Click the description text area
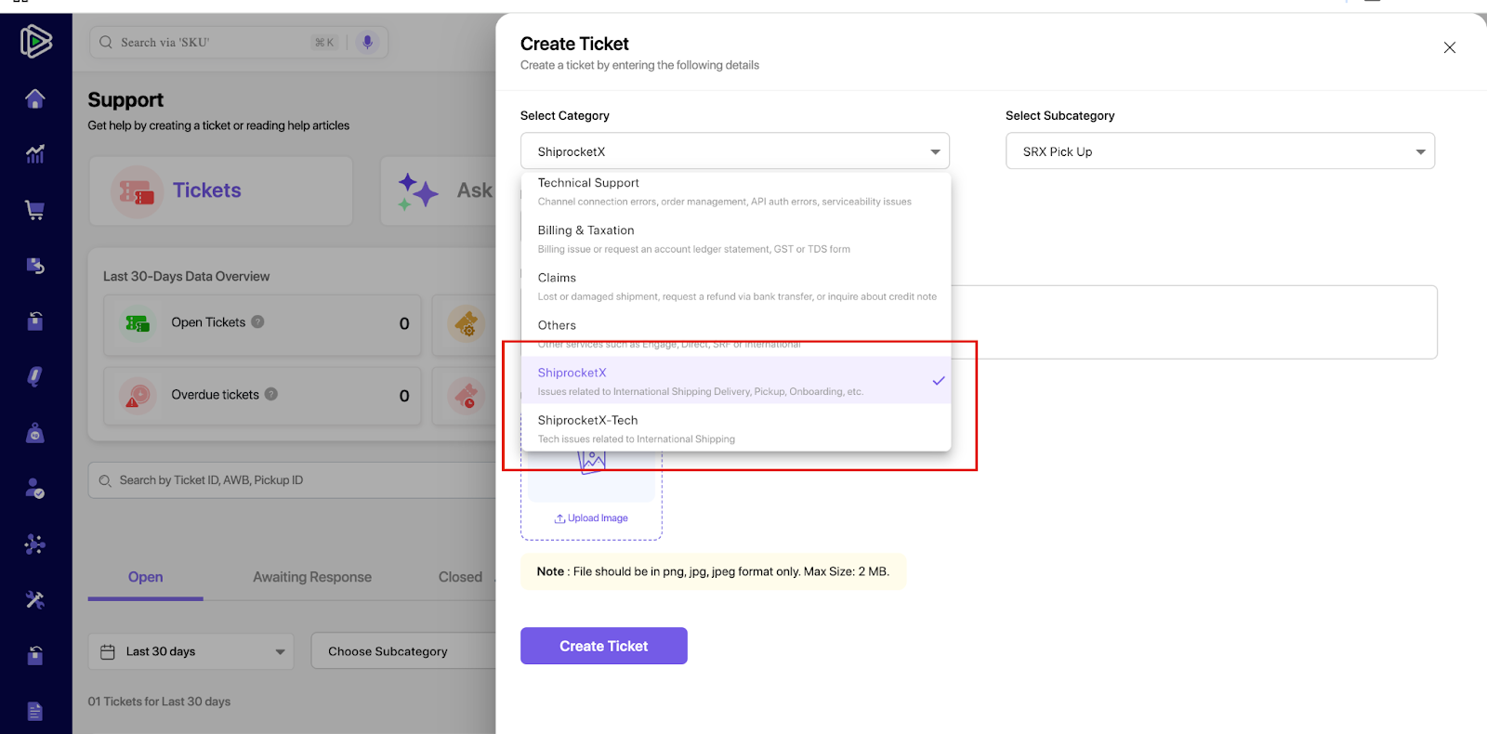Image resolution: width=1487 pixels, height=734 pixels. (1194, 322)
